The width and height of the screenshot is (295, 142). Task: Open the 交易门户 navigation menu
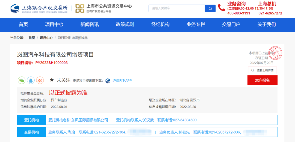[x=231, y=24]
